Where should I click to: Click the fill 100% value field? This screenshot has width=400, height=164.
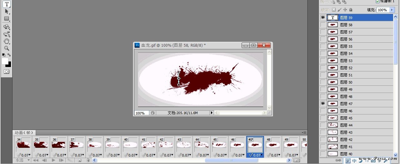(x=383, y=10)
